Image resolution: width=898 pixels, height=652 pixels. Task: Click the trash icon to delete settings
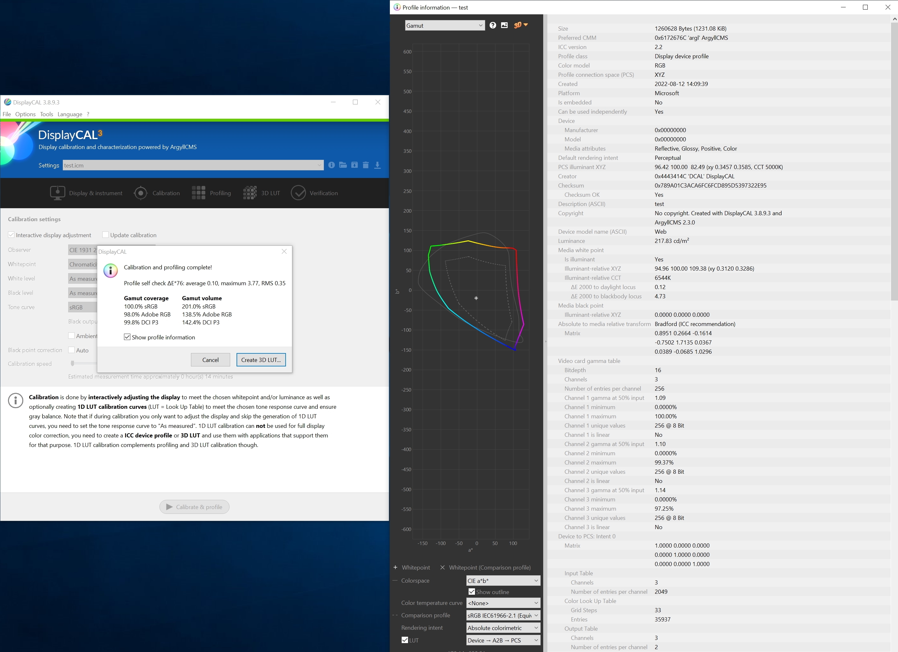[366, 165]
